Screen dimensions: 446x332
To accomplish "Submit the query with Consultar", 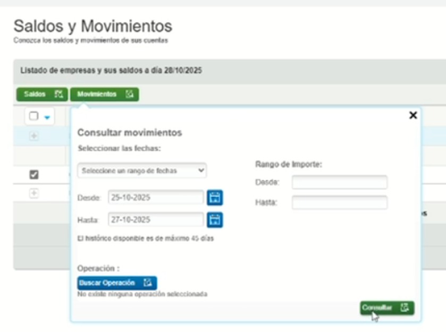I will point(387,308).
